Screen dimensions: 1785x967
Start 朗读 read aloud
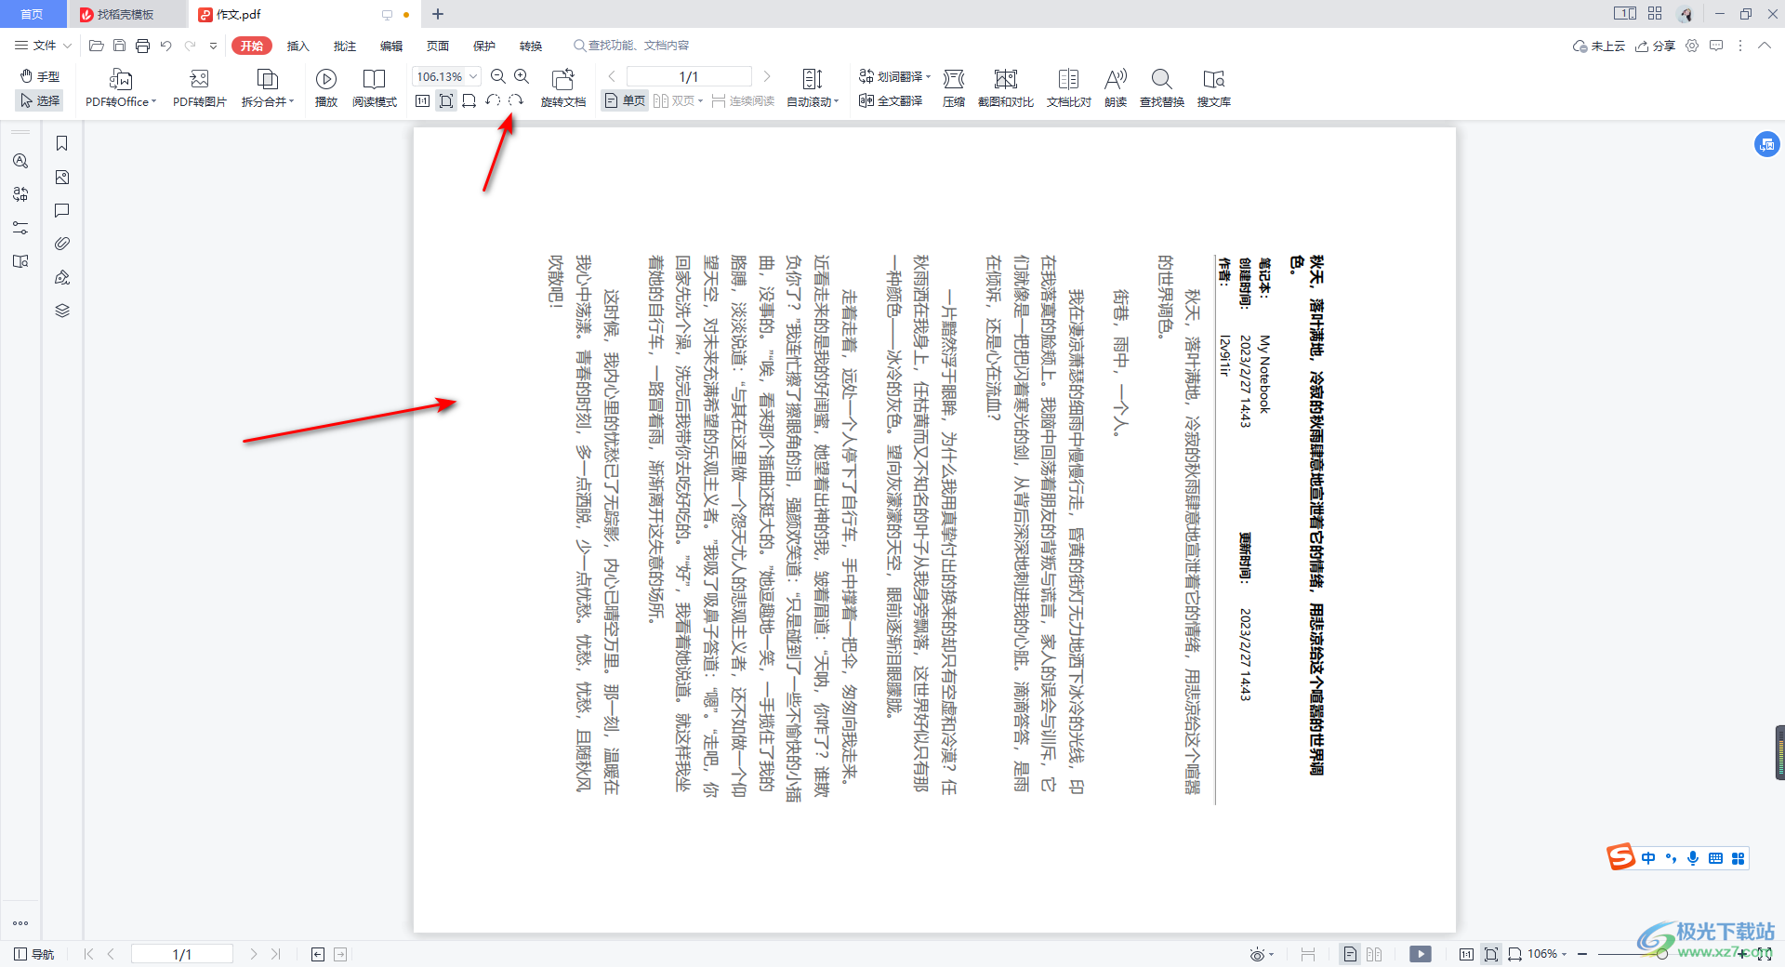point(1116,88)
